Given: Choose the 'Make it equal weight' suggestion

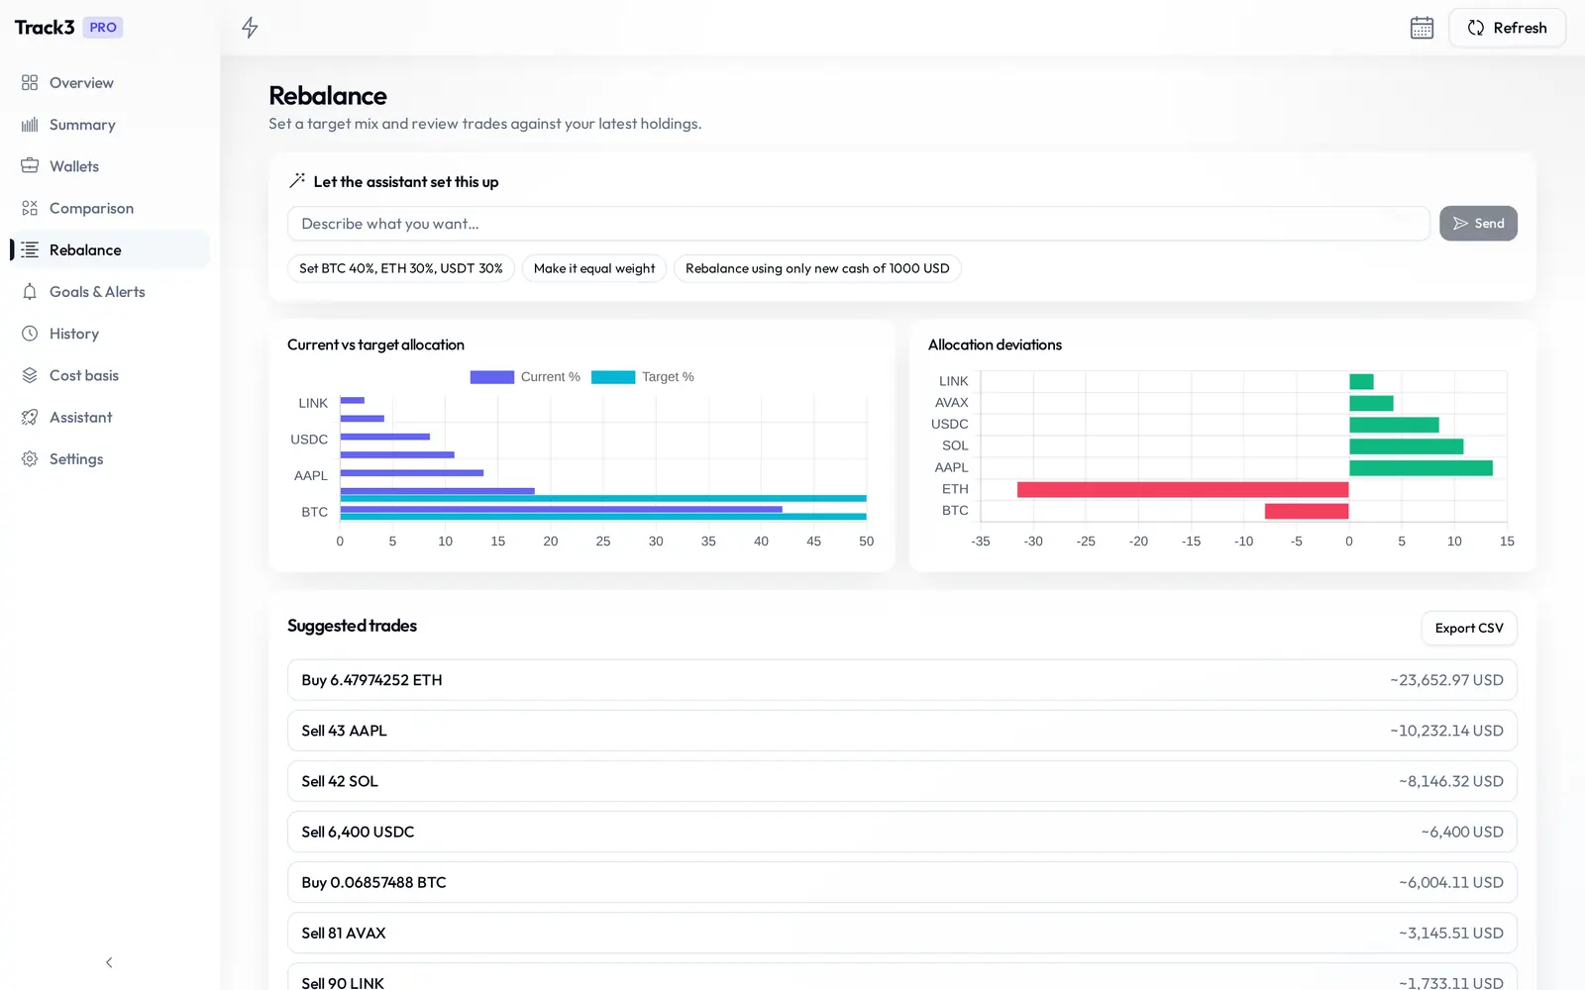Looking at the screenshot, I should (594, 268).
